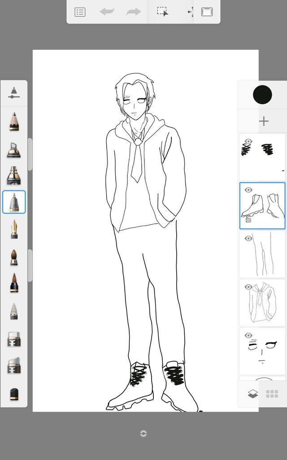The width and height of the screenshot is (287, 460).
Task: Select the ballpoint pen brush
Action: [14, 202]
